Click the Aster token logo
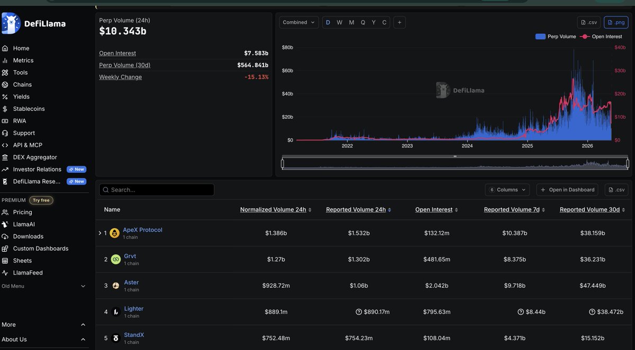Viewport: 635px width, 350px height. (x=116, y=286)
